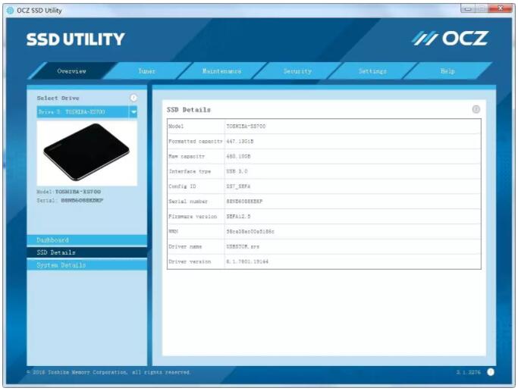Image resolution: width=518 pixels, height=391 pixels.
Task: Click the Serial number row in details table
Action: [324, 202]
